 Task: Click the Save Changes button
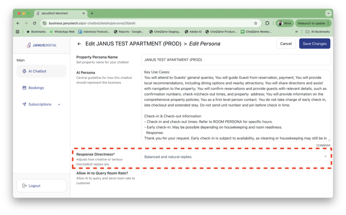(x=314, y=44)
